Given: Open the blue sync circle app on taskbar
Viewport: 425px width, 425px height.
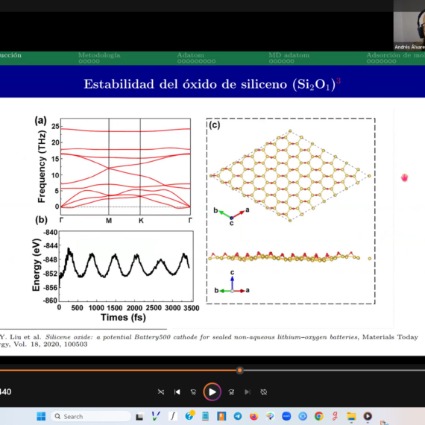Looking at the screenshot, I should 303,416.
